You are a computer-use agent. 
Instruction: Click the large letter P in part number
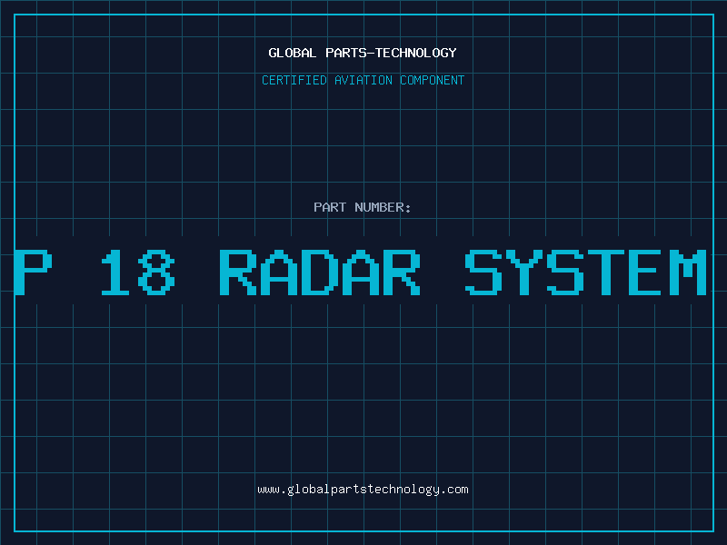click(x=30, y=272)
